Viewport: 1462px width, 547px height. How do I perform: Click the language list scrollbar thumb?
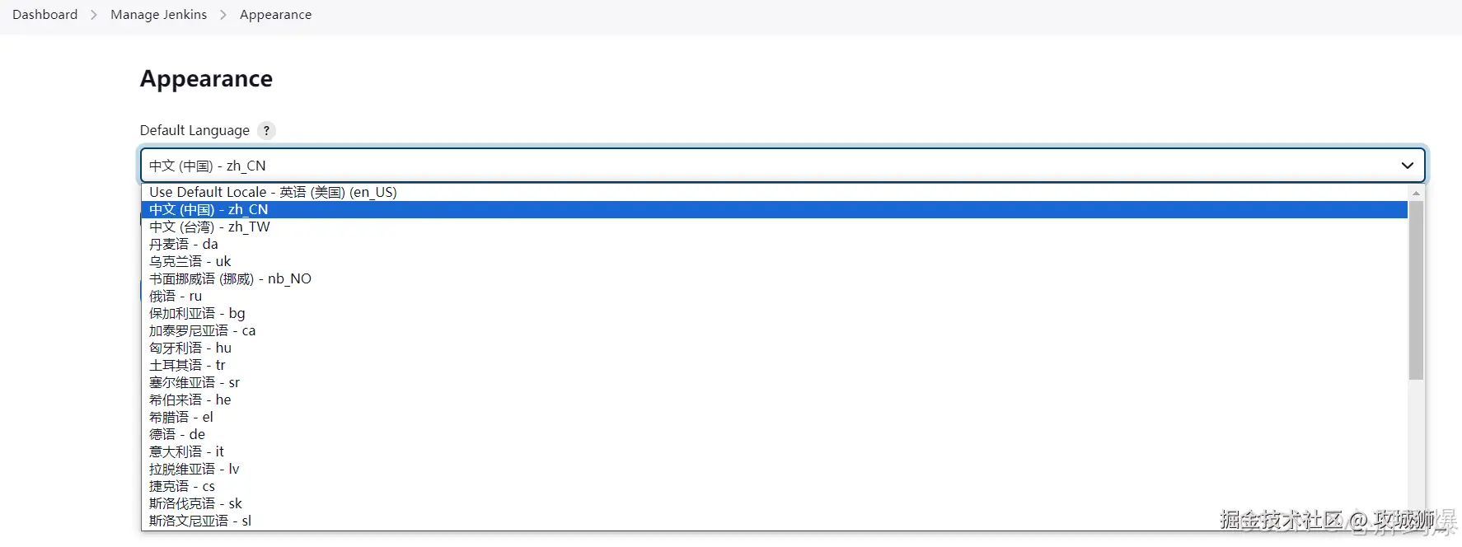click(x=1416, y=290)
